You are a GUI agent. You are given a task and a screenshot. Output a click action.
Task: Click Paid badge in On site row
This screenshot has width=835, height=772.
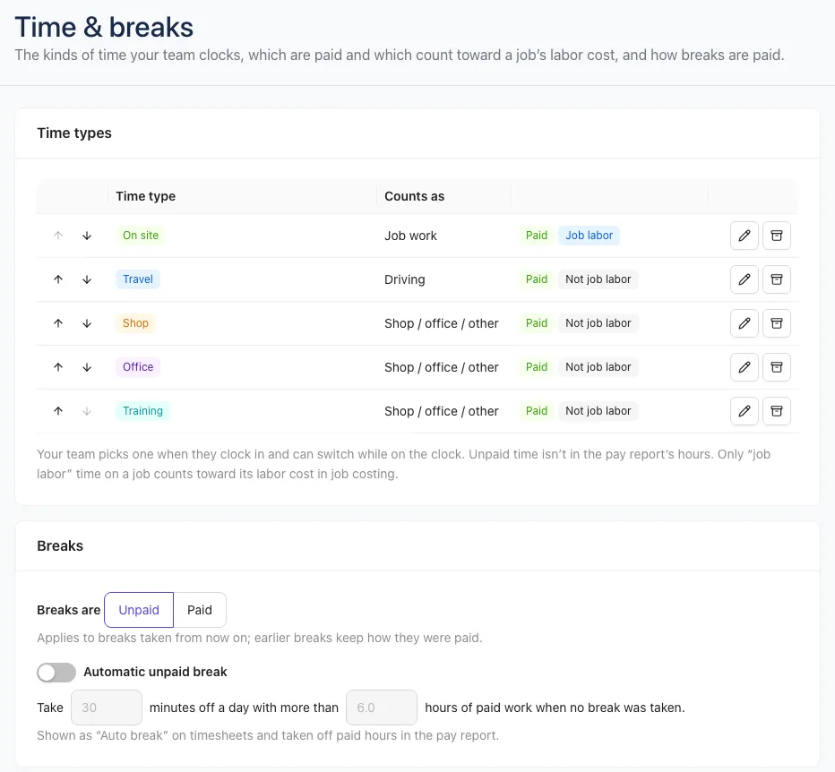[x=537, y=236]
